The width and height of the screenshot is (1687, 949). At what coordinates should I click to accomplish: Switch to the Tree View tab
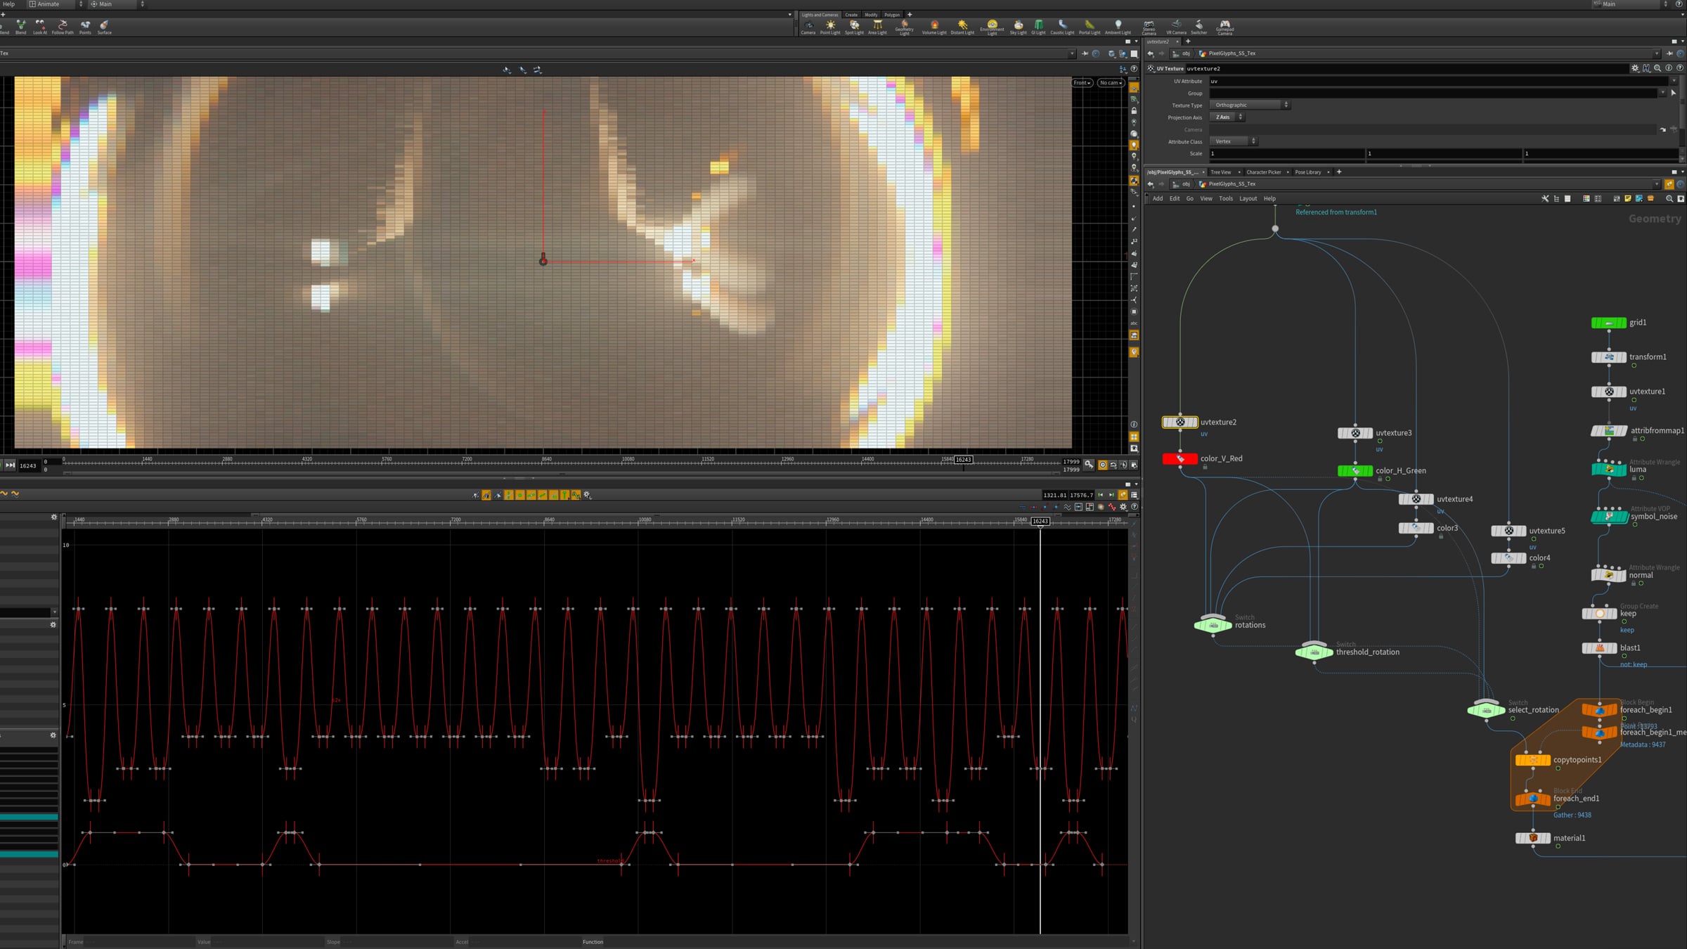point(1220,172)
